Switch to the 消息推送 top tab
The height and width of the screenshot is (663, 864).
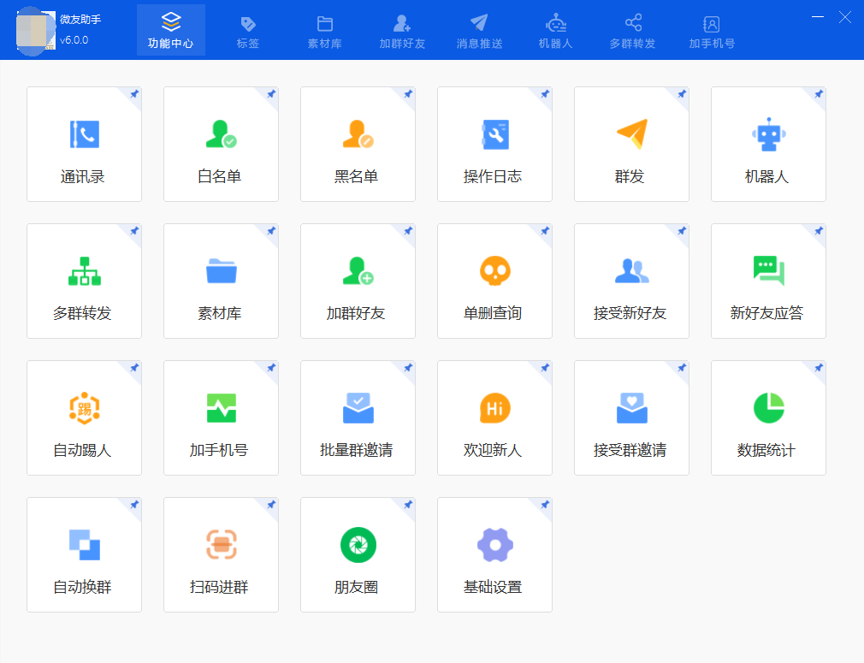coord(479,30)
